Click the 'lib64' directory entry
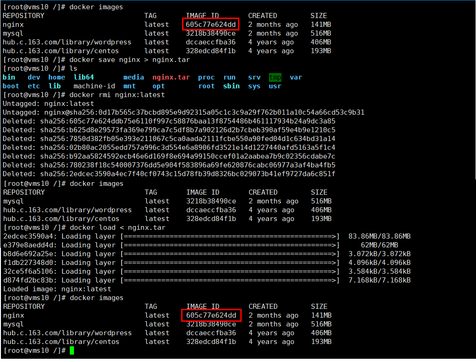The height and width of the screenshot is (362, 476). (84, 78)
